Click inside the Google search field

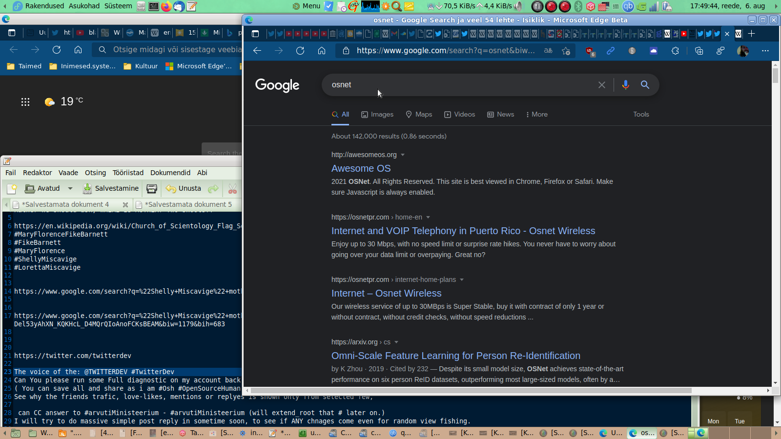click(x=459, y=85)
